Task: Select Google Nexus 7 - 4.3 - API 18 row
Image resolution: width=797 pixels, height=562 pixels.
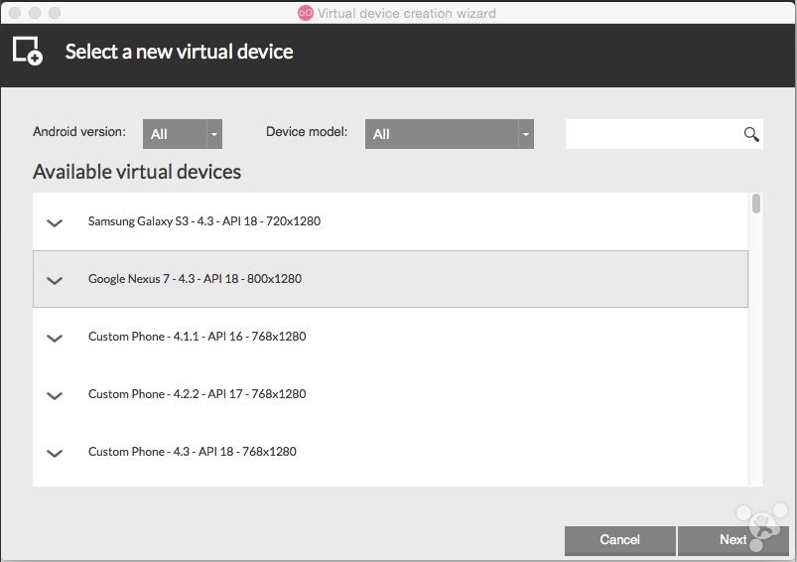Action: click(x=390, y=279)
